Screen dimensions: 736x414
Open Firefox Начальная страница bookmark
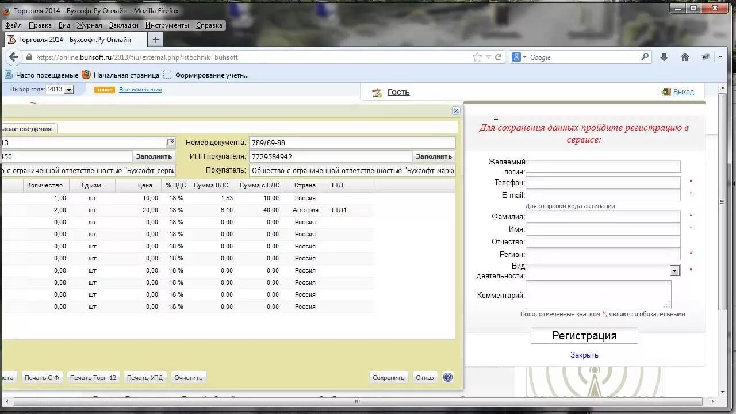coord(120,75)
